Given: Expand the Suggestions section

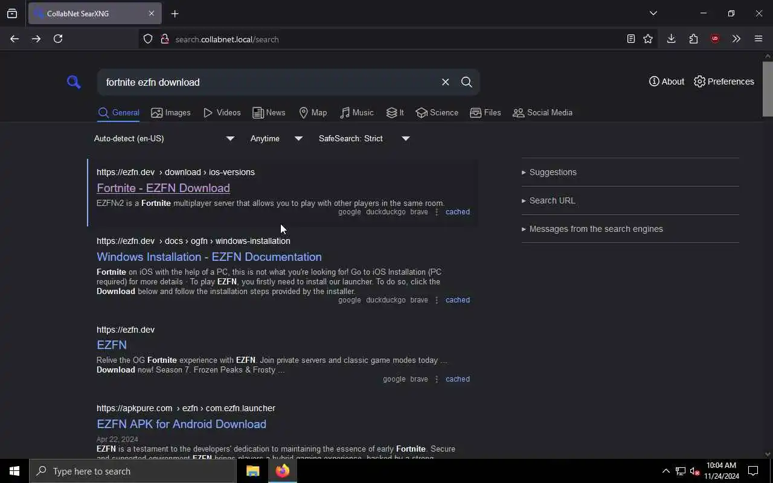Looking at the screenshot, I should tap(630, 172).
